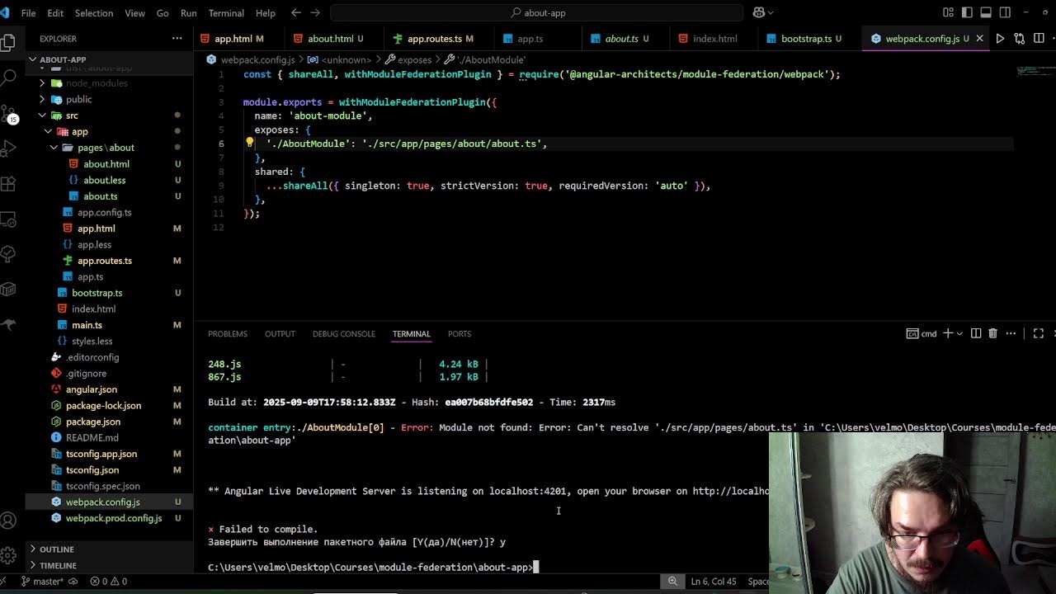Open the Copilot chat icon in title bar
Image resolution: width=1056 pixels, height=594 pixels.
(x=759, y=12)
